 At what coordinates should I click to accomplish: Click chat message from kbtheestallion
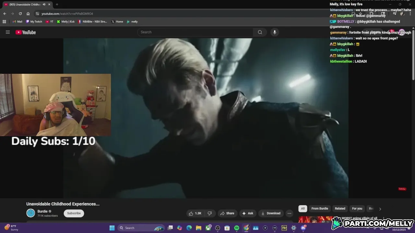[x=349, y=61]
